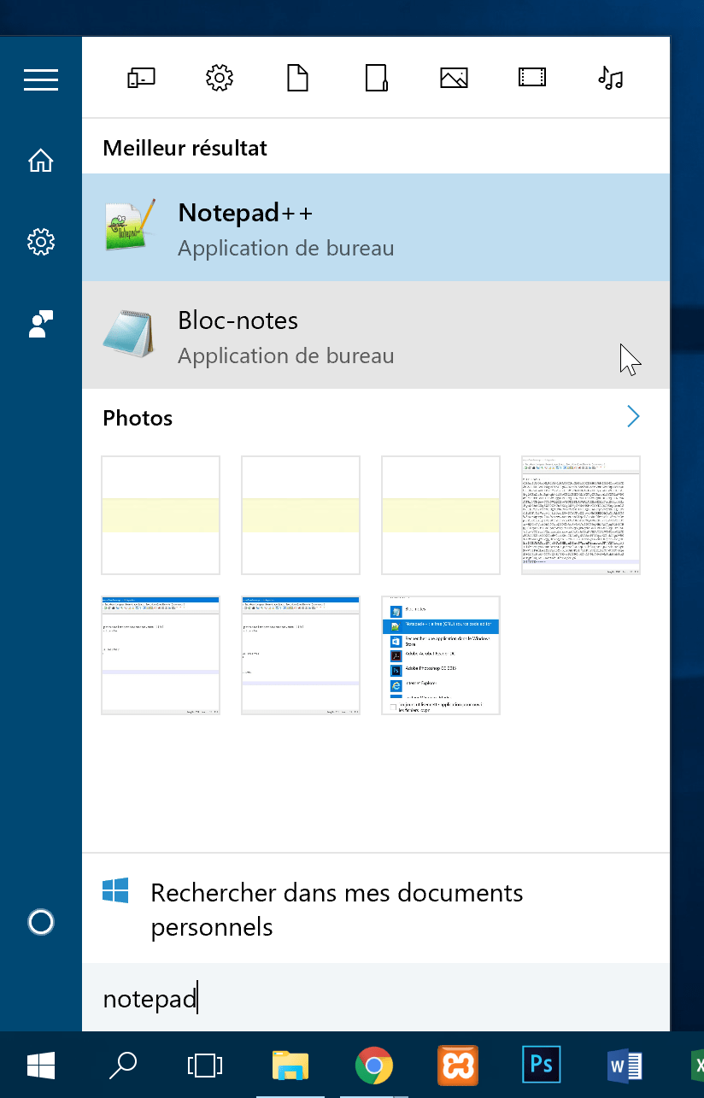This screenshot has width=704, height=1098.
Task: Open the Feedback icon in the sidebar
Action: (x=41, y=324)
